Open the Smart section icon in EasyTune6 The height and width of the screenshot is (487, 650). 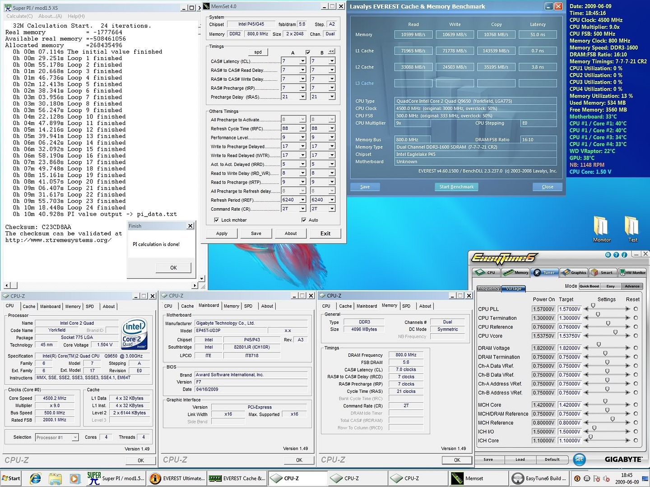click(602, 272)
